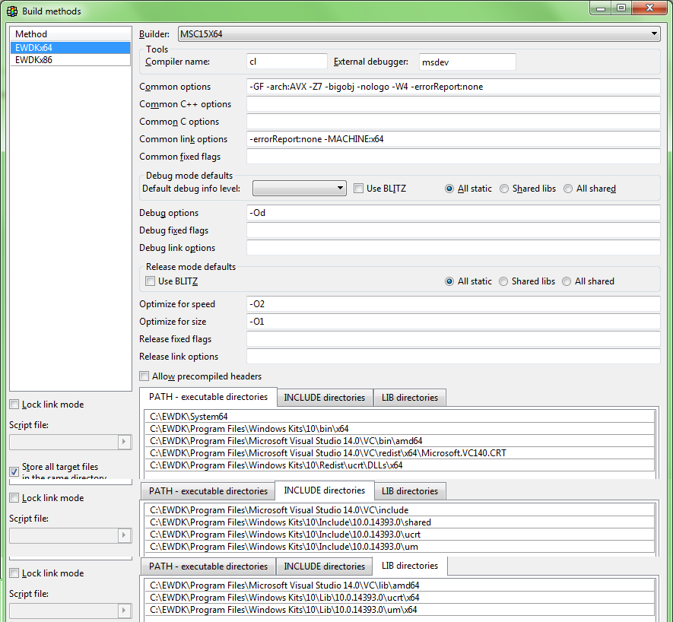Enable Use BLITZ in Release mode defaults
673x622 pixels.
pos(151,281)
